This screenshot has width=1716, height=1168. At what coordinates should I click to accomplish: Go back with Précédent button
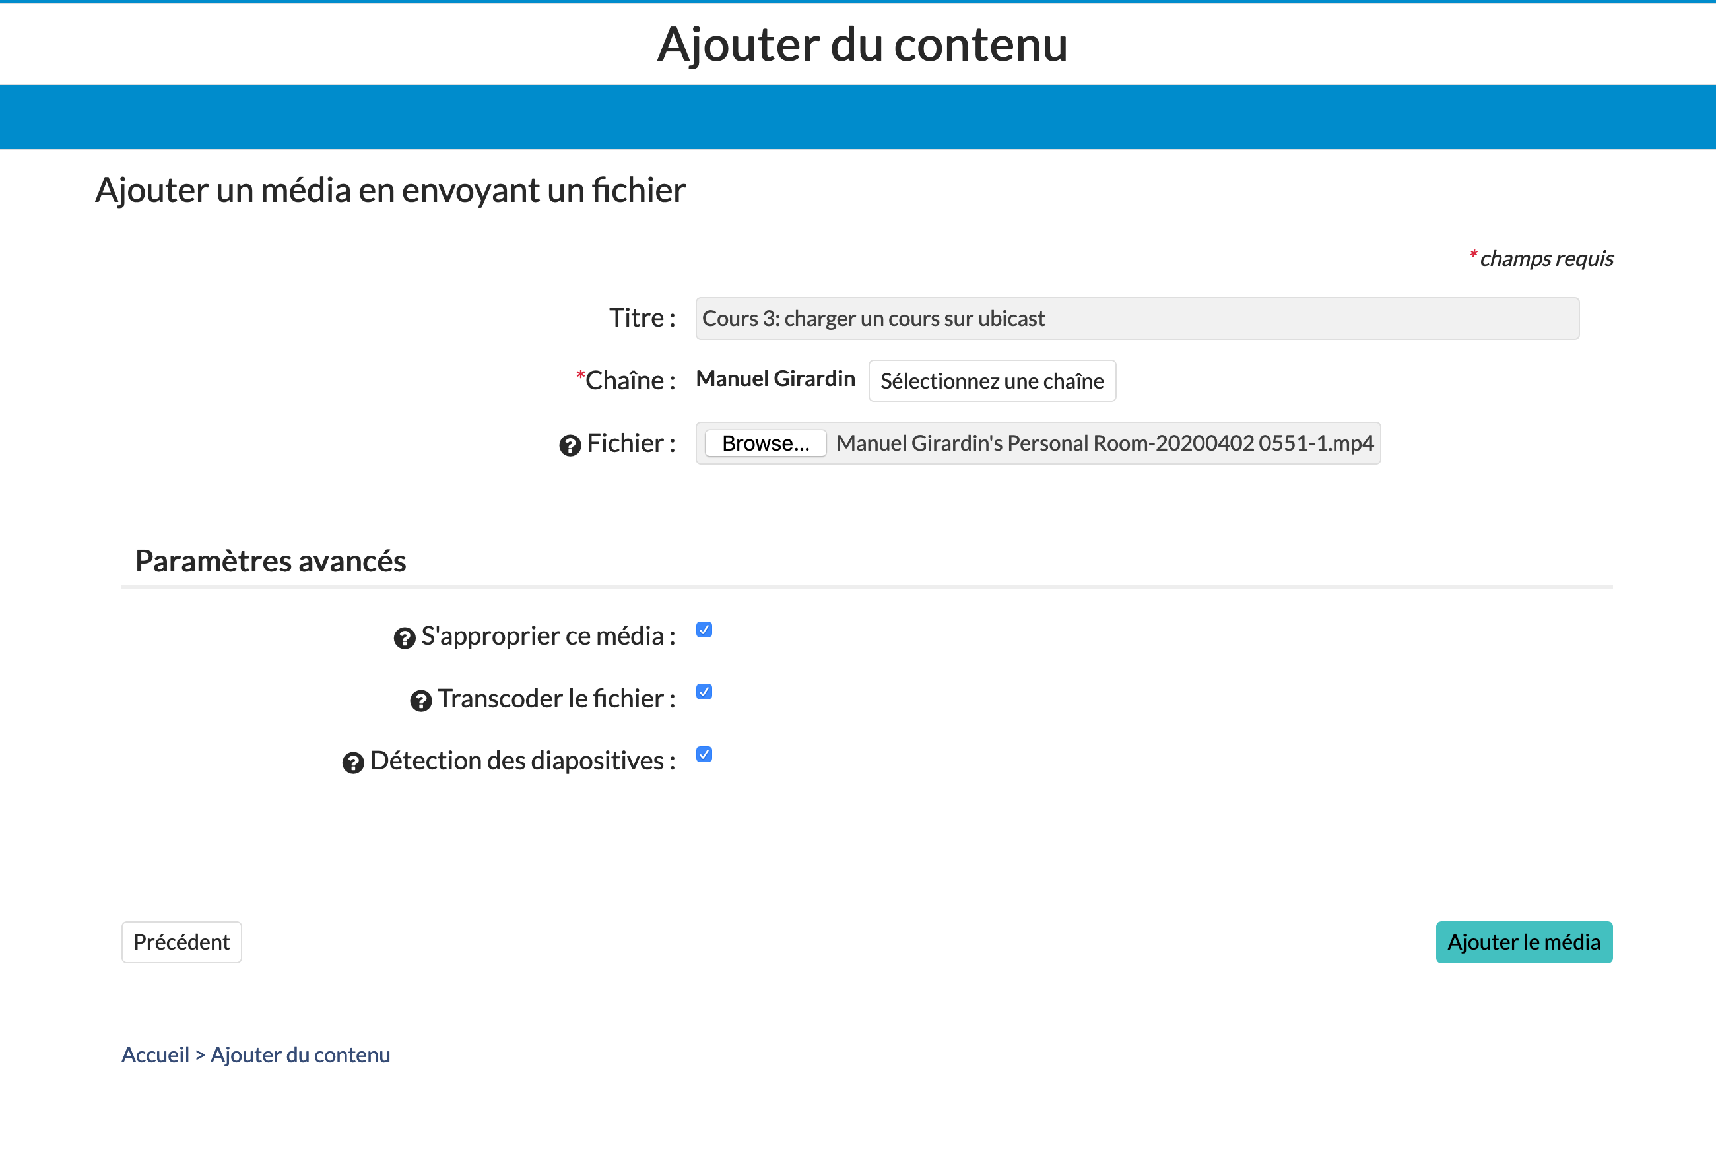pyautogui.click(x=181, y=942)
